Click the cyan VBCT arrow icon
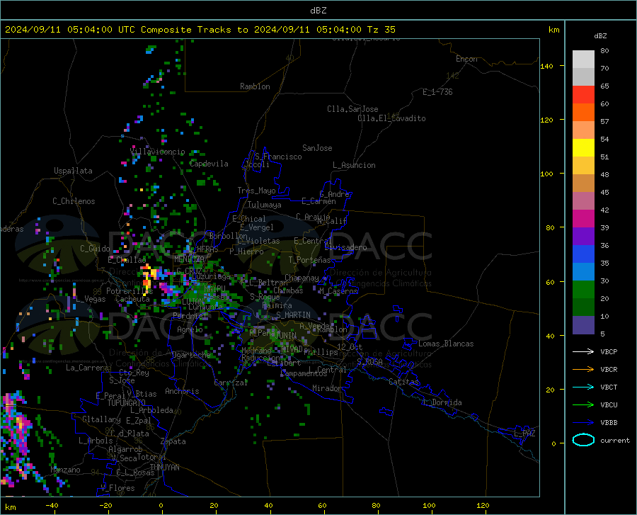This screenshot has height=515, width=637. point(583,387)
